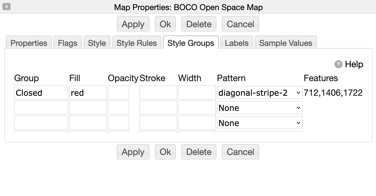Expand the third row Pattern dropdown
This screenshot has width=376, height=196.
(259, 123)
